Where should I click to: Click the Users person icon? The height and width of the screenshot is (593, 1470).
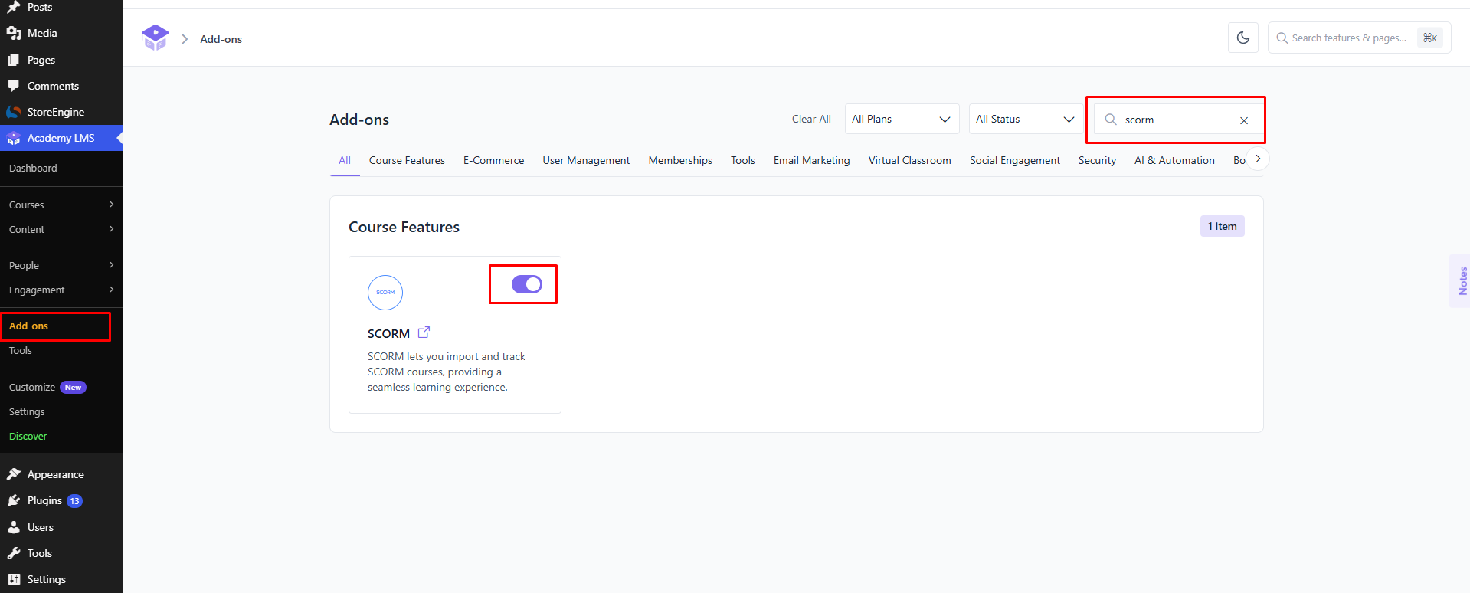point(14,527)
